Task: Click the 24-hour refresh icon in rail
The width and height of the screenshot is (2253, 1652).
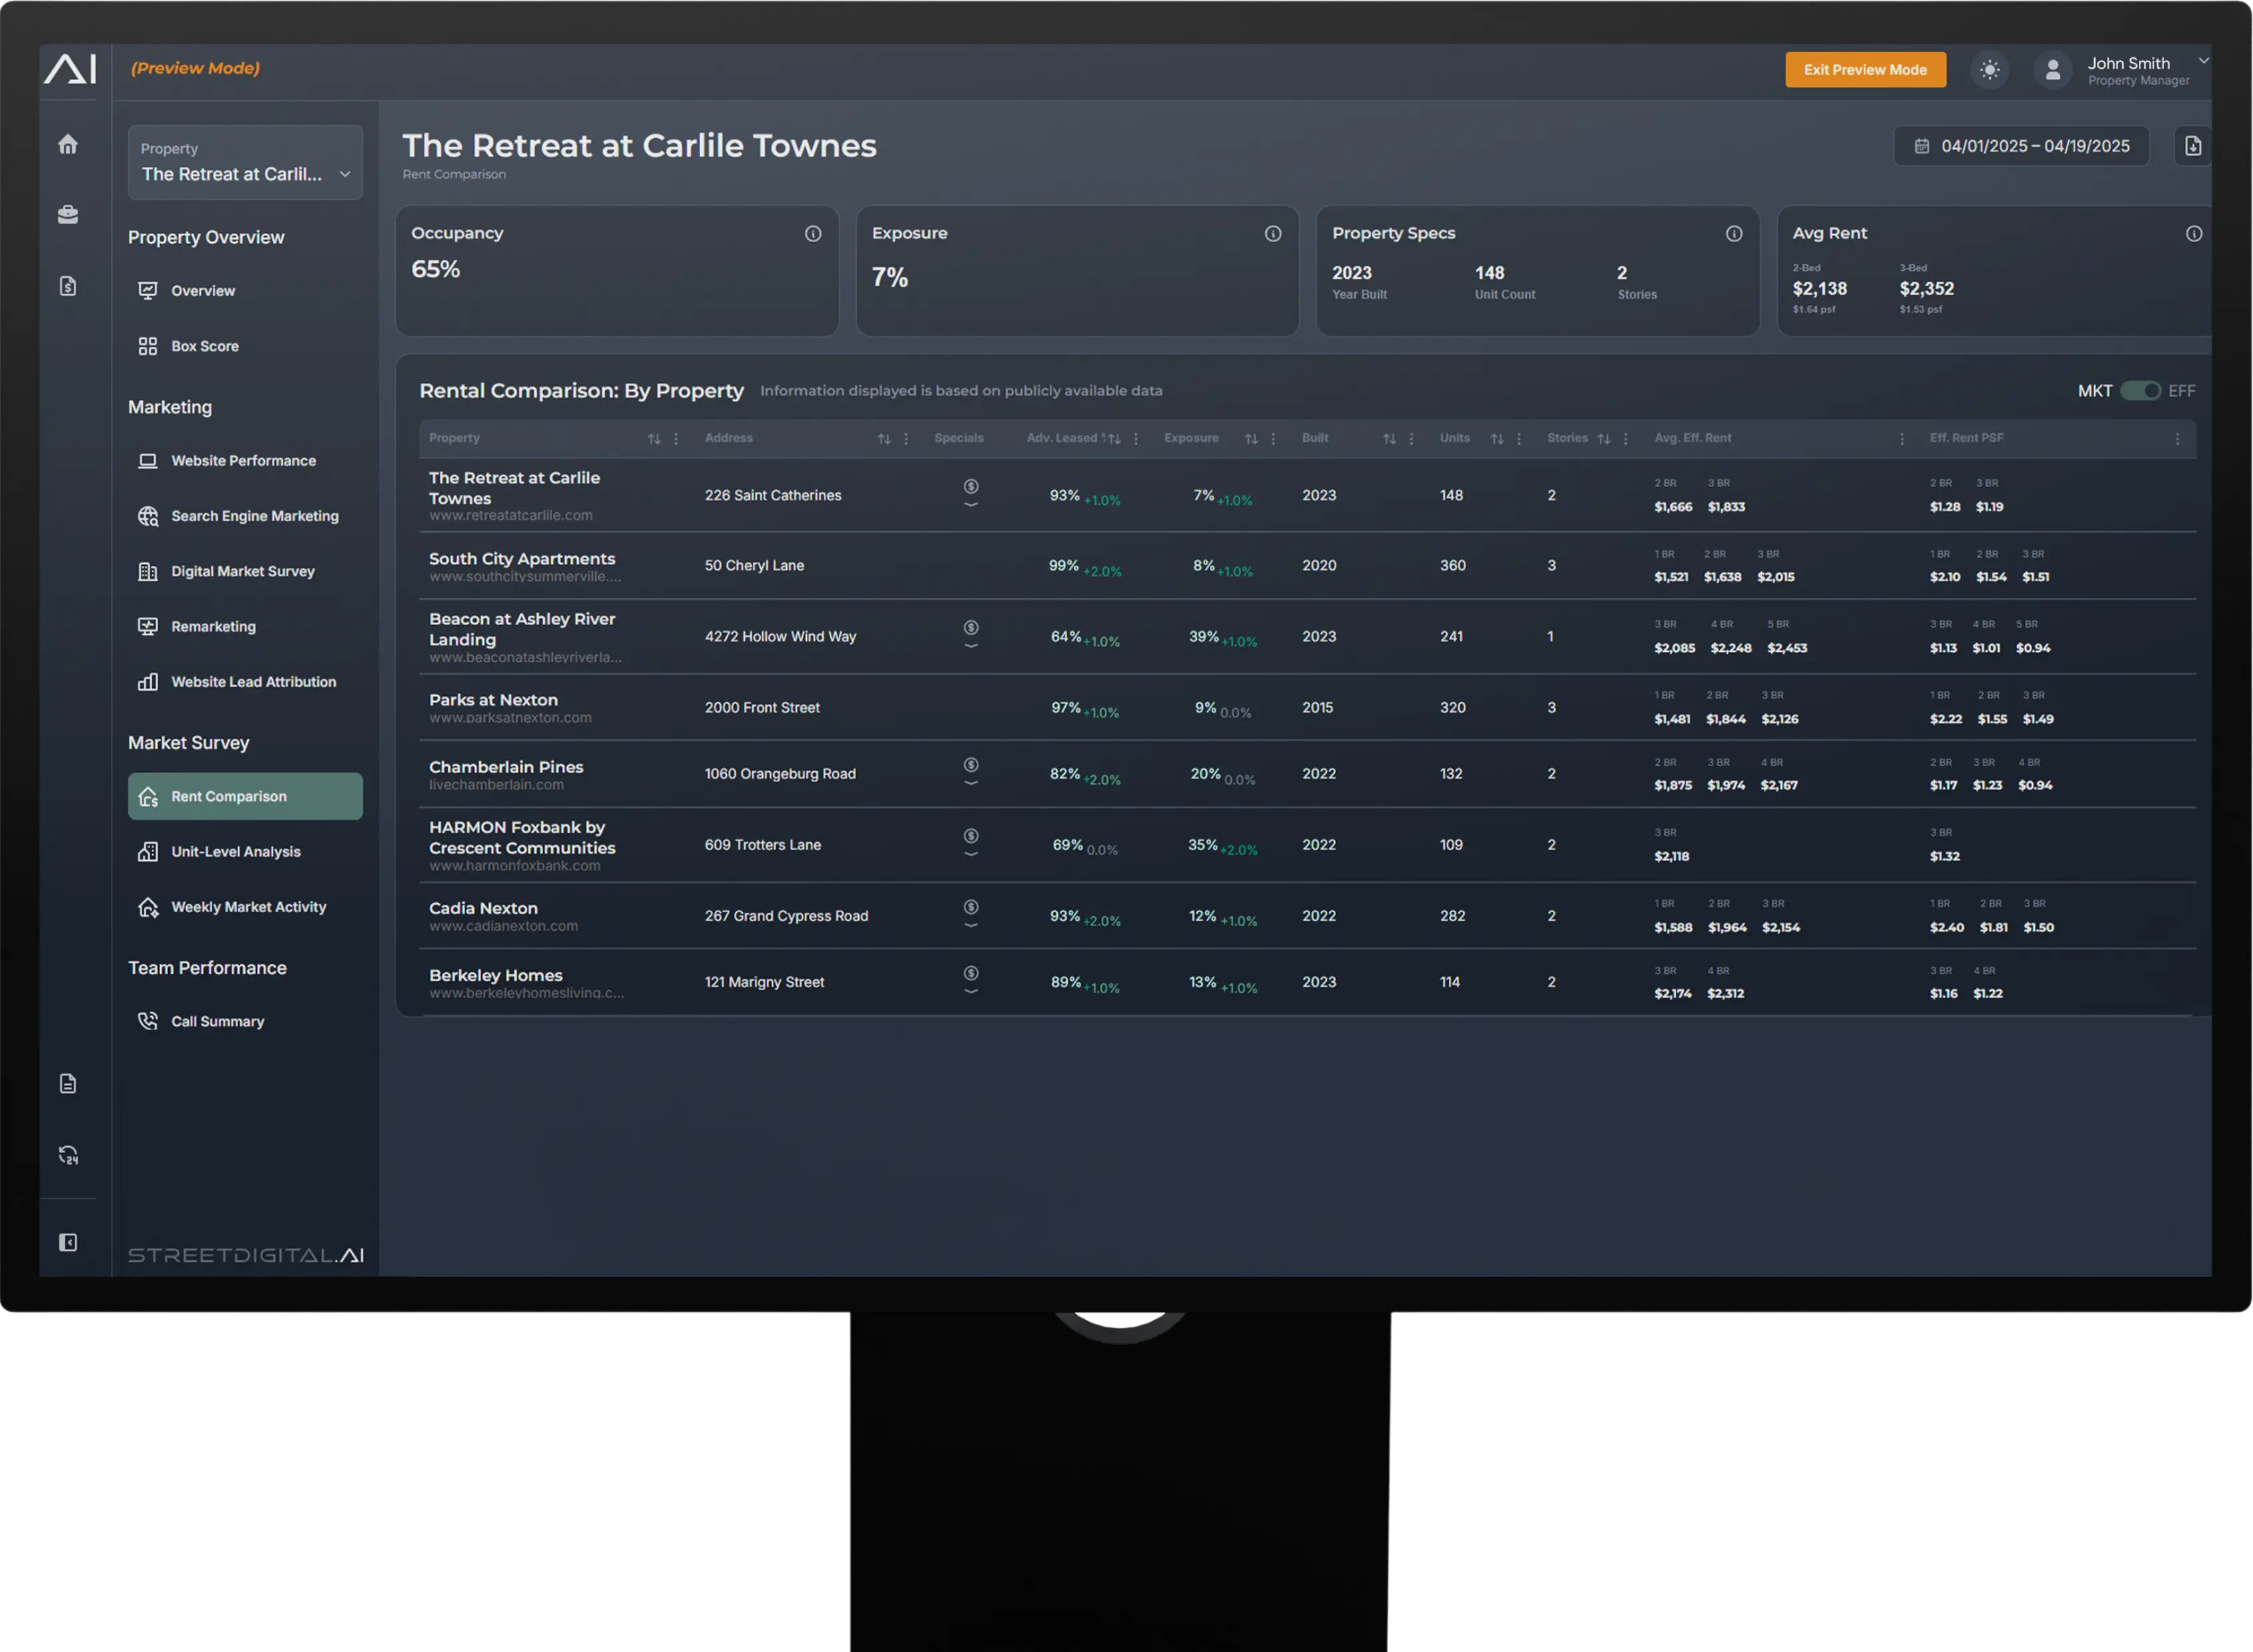Action: (68, 1155)
